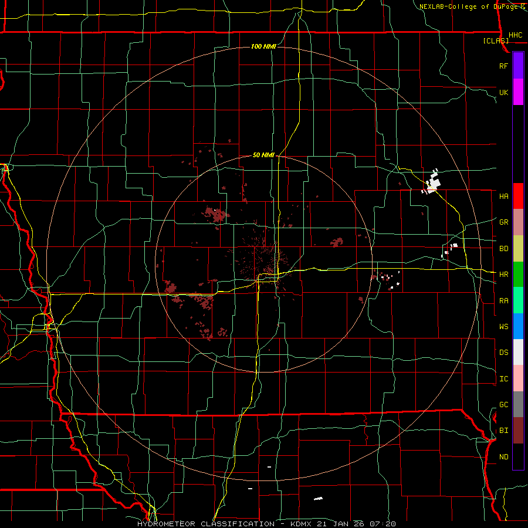This screenshot has height=528, width=528.
Task: Pick the light green RA color swatch
Action: pos(518,300)
